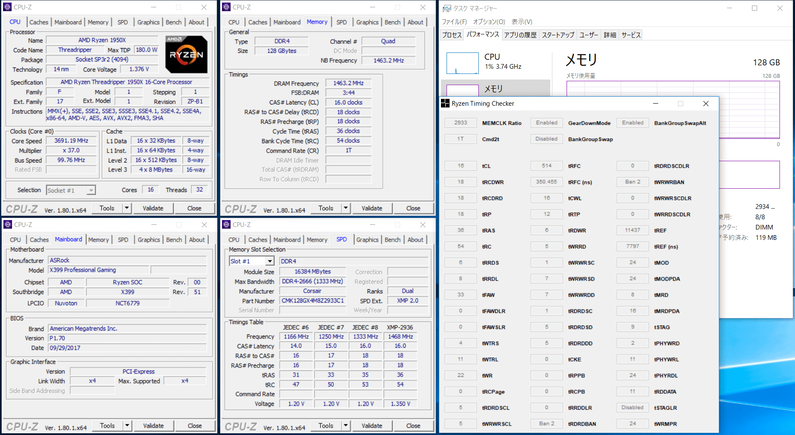Open アプリの履歴 tab in Task Manager
Screen dimensions: 795x435
pos(521,35)
